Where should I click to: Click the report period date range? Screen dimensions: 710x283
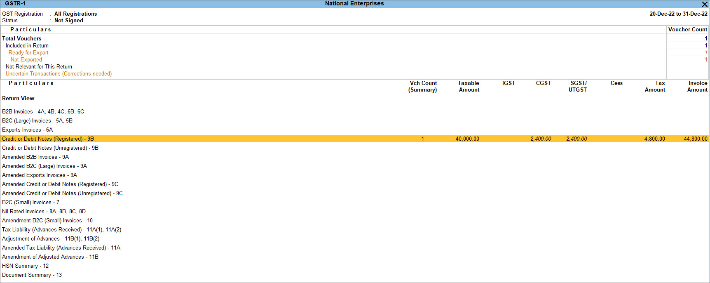(x=678, y=14)
